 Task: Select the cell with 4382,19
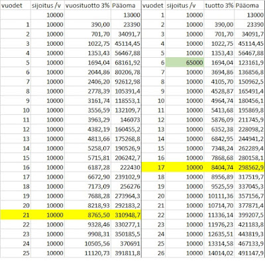point(88,130)
